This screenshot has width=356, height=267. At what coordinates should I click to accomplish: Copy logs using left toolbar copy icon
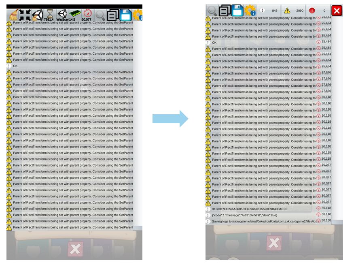[113, 15]
